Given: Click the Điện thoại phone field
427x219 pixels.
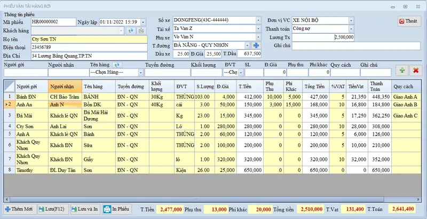Looking at the screenshot, I should 89,48.
